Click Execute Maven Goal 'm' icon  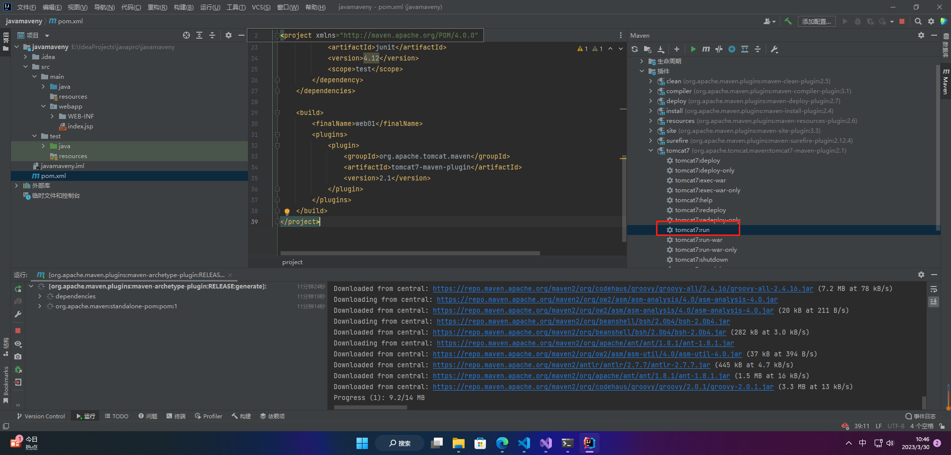[x=706, y=49]
